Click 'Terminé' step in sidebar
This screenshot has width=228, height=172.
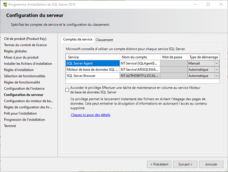tap(10, 126)
